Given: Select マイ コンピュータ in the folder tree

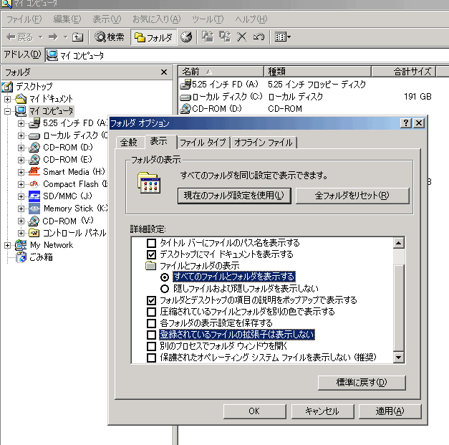Looking at the screenshot, I should click(x=52, y=111).
